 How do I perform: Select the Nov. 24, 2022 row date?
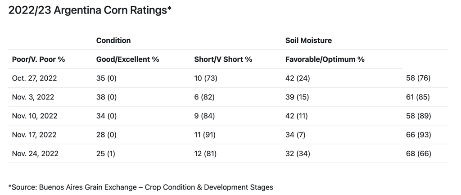point(35,154)
